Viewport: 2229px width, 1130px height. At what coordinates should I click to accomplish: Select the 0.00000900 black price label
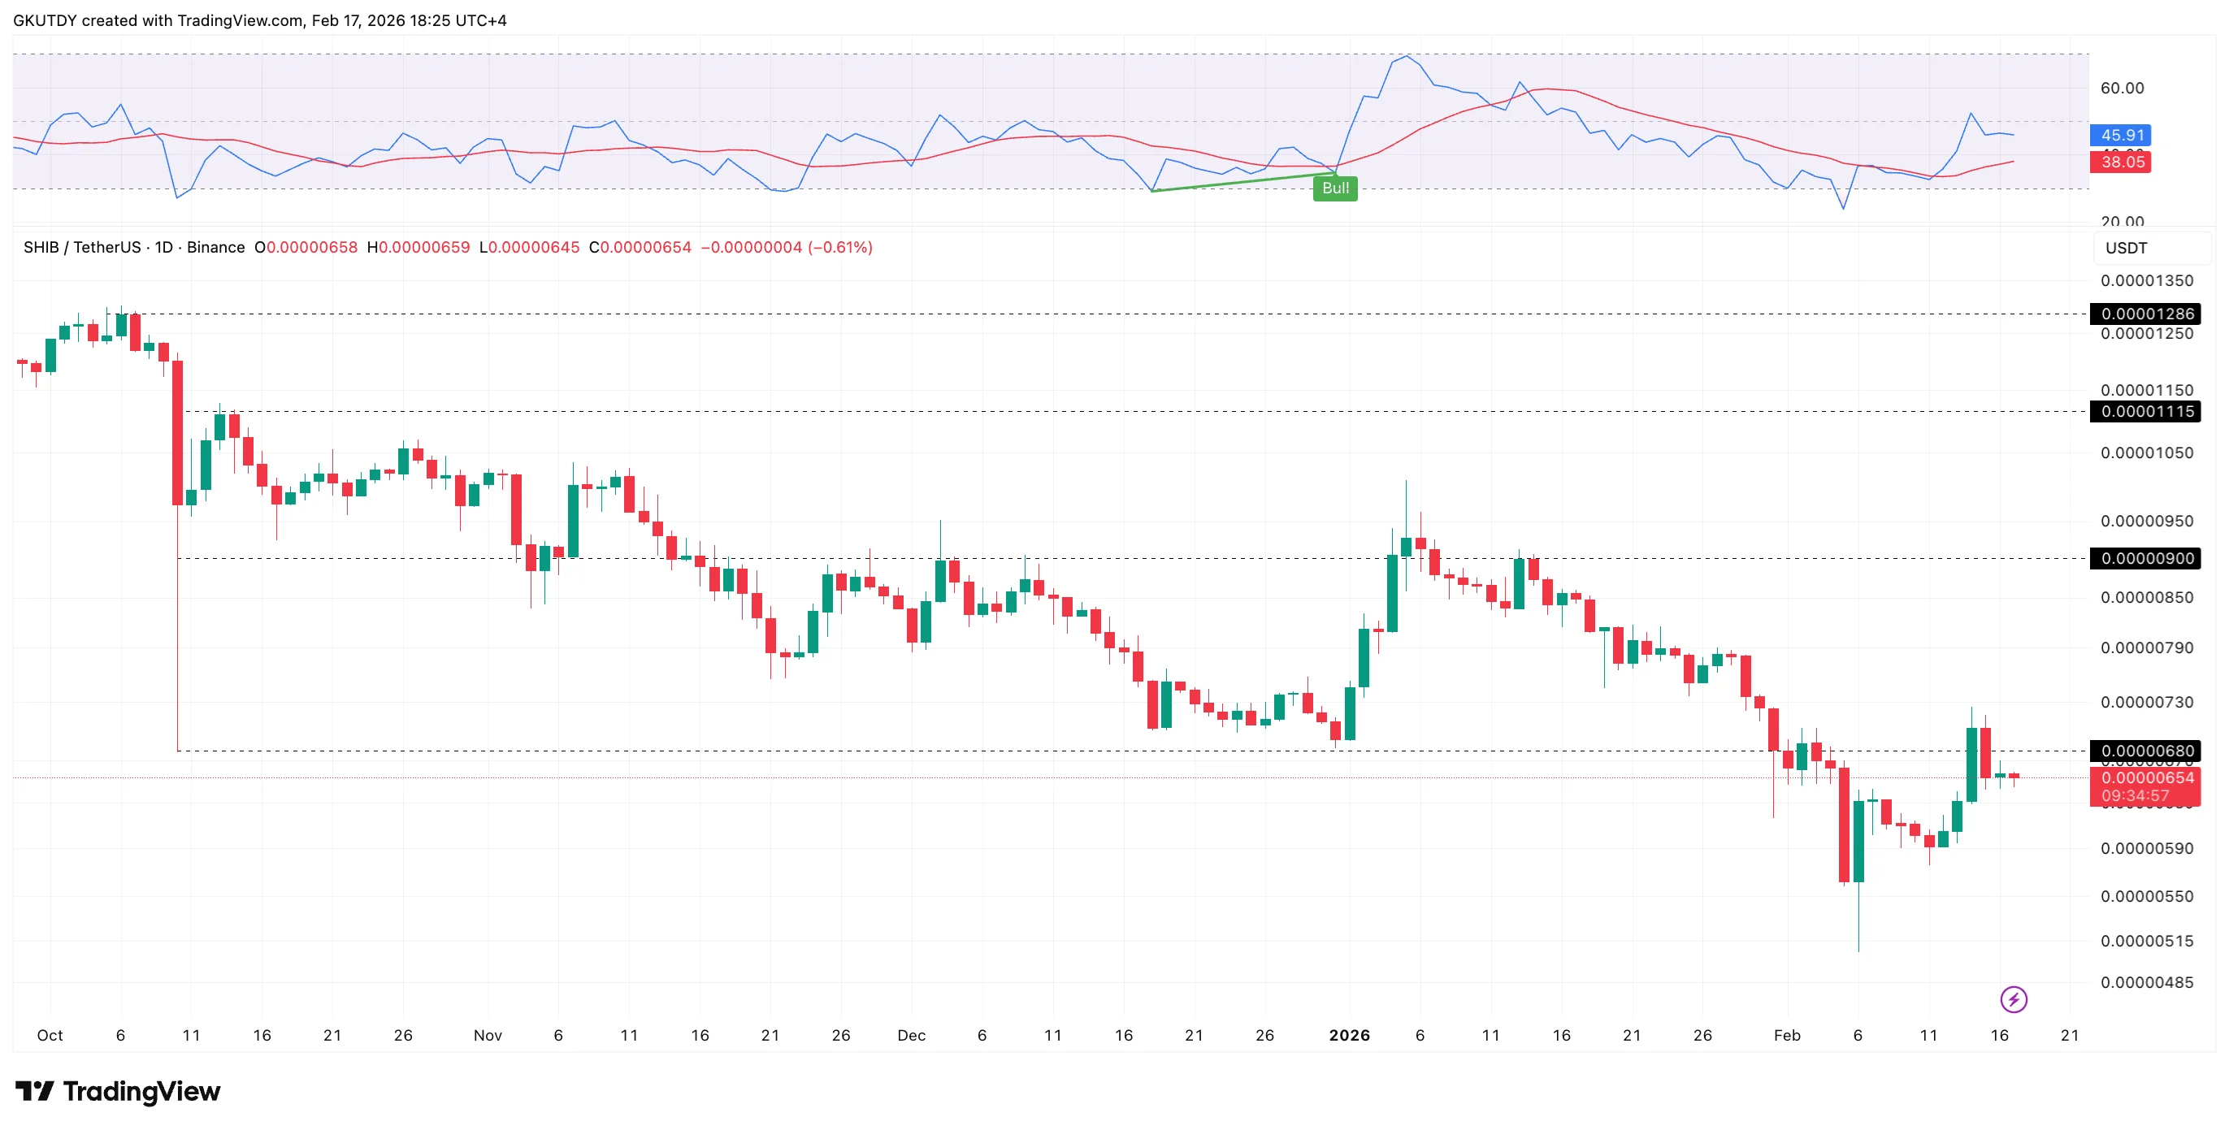click(2147, 558)
